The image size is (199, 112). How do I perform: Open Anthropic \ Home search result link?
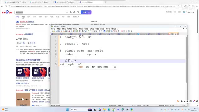tap(27, 21)
